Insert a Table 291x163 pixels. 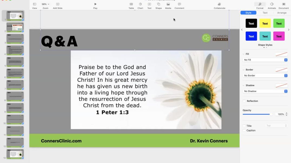pyautogui.click(x=131, y=6)
